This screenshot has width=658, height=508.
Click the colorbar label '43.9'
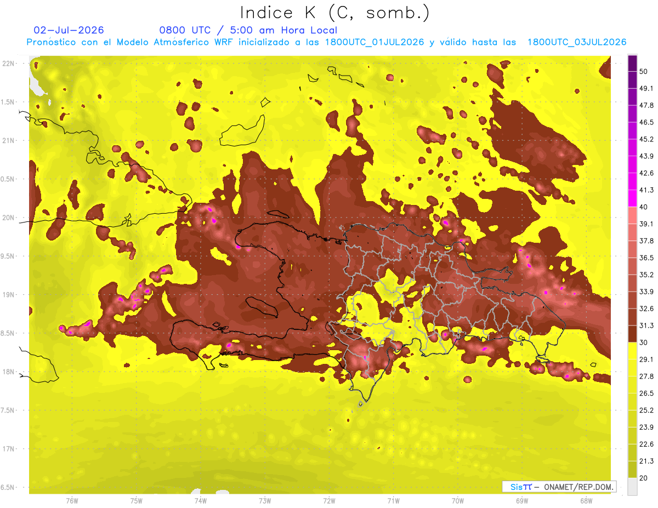click(x=646, y=156)
